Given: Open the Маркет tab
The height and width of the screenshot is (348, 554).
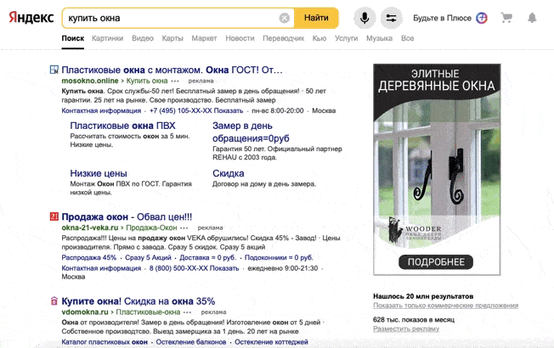Looking at the screenshot, I should click(204, 38).
